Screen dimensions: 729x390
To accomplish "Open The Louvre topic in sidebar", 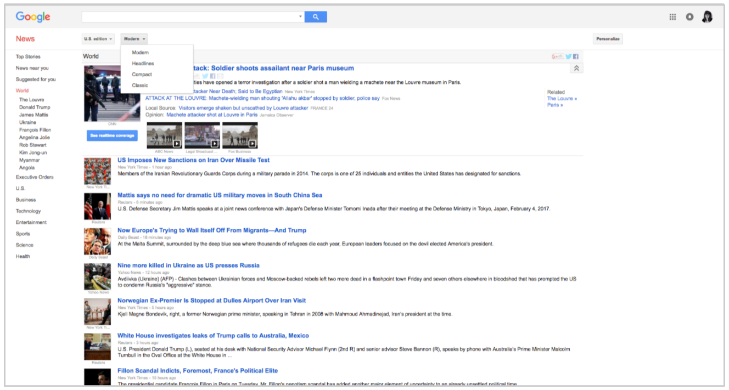I will click(31, 100).
